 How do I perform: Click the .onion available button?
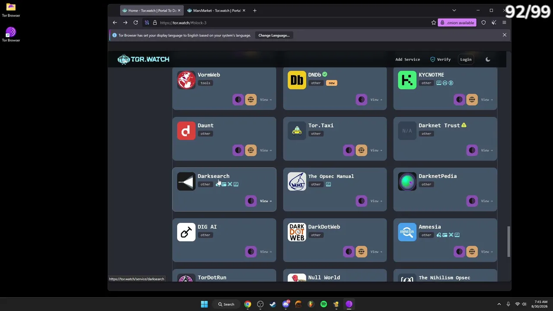(457, 22)
